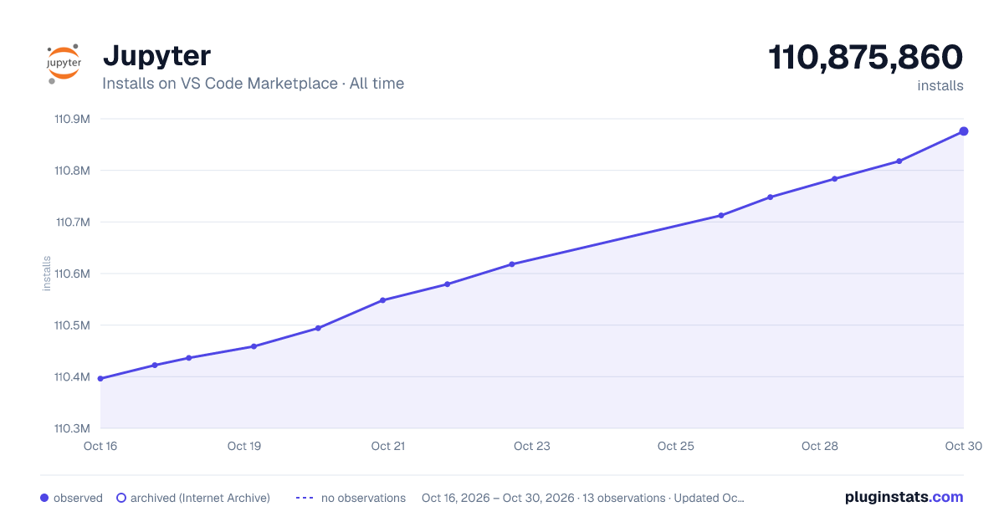Screen dimensions: 1004x527
Task: Select the Jupyter title heading
Action: pos(156,56)
